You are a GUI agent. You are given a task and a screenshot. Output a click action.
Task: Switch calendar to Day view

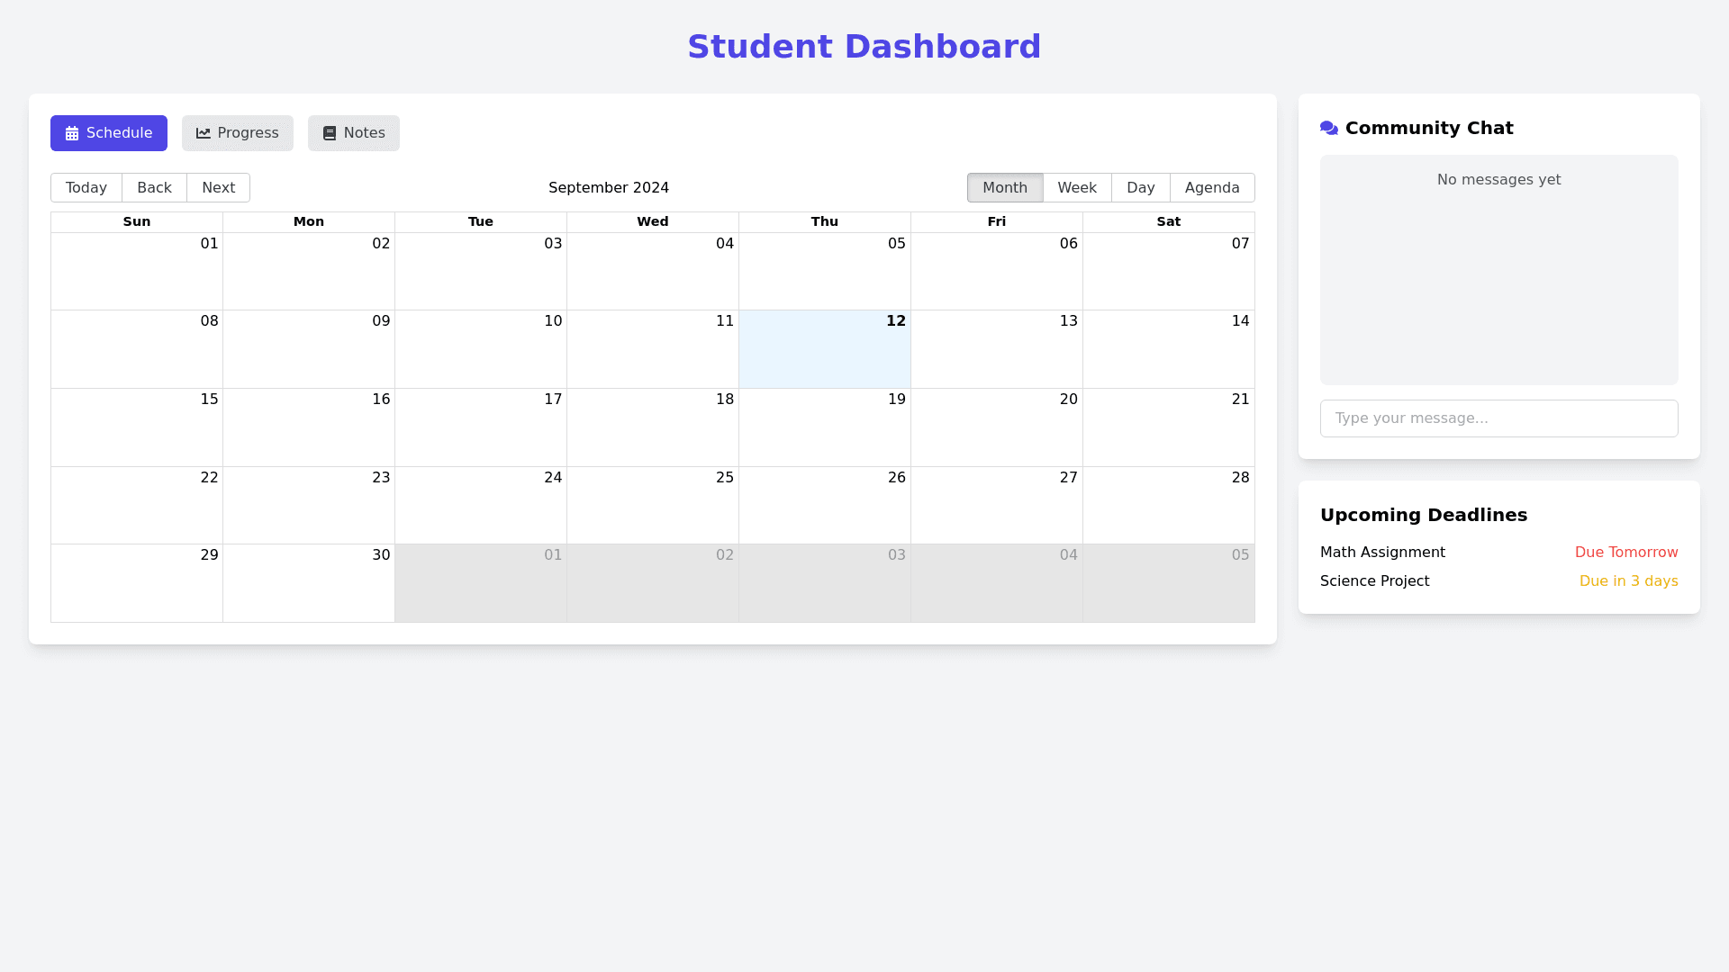click(x=1140, y=187)
